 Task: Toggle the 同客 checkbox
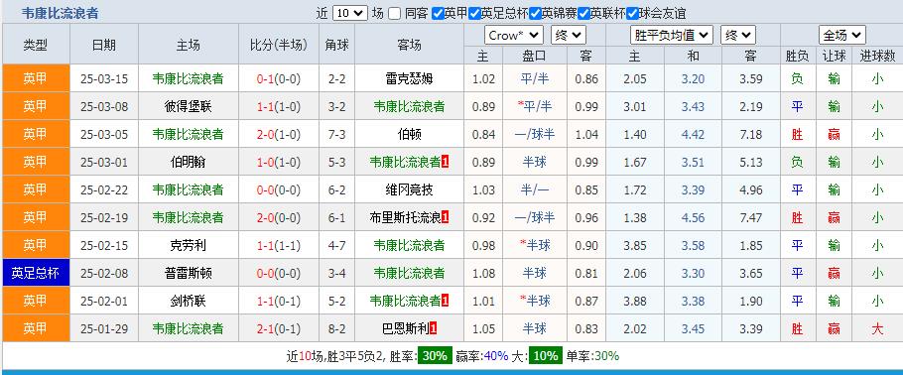(394, 13)
